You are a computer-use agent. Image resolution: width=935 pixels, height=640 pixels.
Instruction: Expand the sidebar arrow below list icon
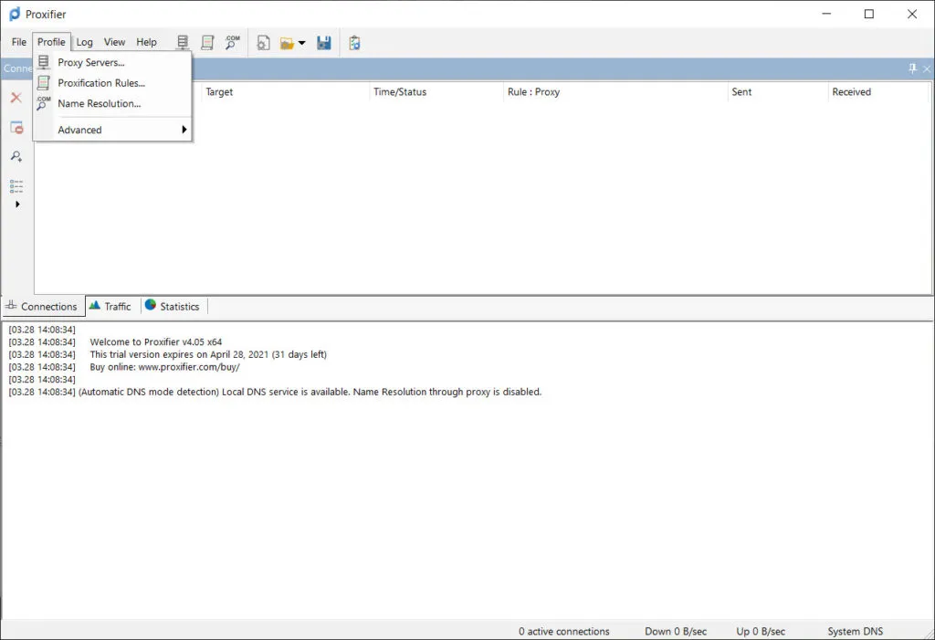point(17,204)
